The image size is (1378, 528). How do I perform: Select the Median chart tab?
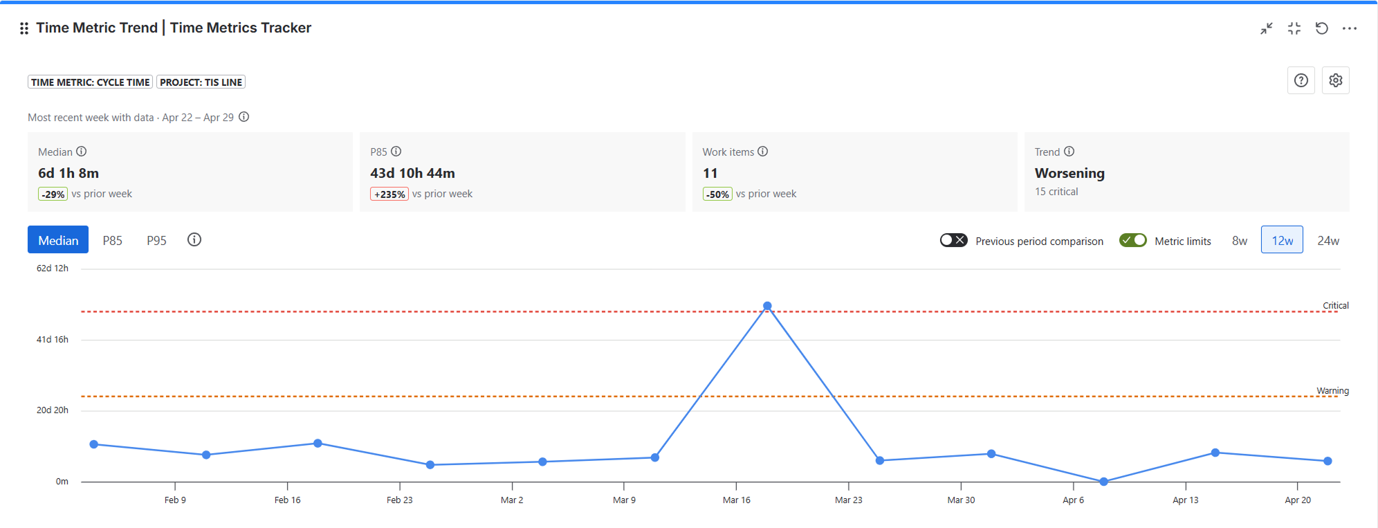coord(58,240)
